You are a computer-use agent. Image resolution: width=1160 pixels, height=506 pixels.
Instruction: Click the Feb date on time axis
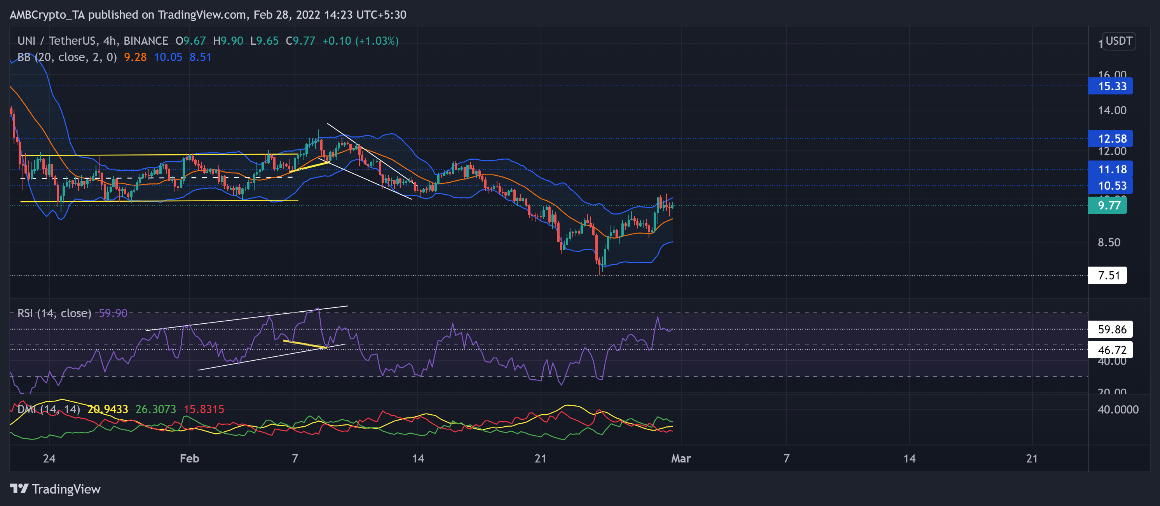point(189,458)
